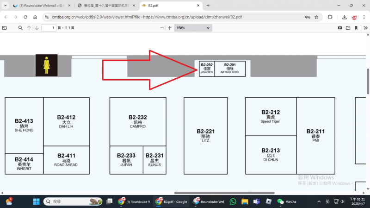Open Chrome's three-dot menu
Screen dimensions: 370x208
click(364, 17)
